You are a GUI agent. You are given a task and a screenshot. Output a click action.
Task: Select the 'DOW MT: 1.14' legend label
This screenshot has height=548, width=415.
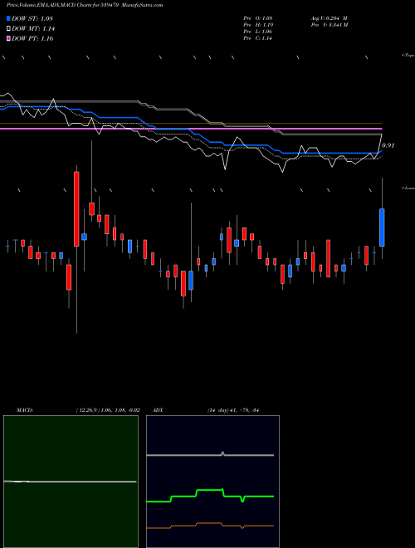33,29
